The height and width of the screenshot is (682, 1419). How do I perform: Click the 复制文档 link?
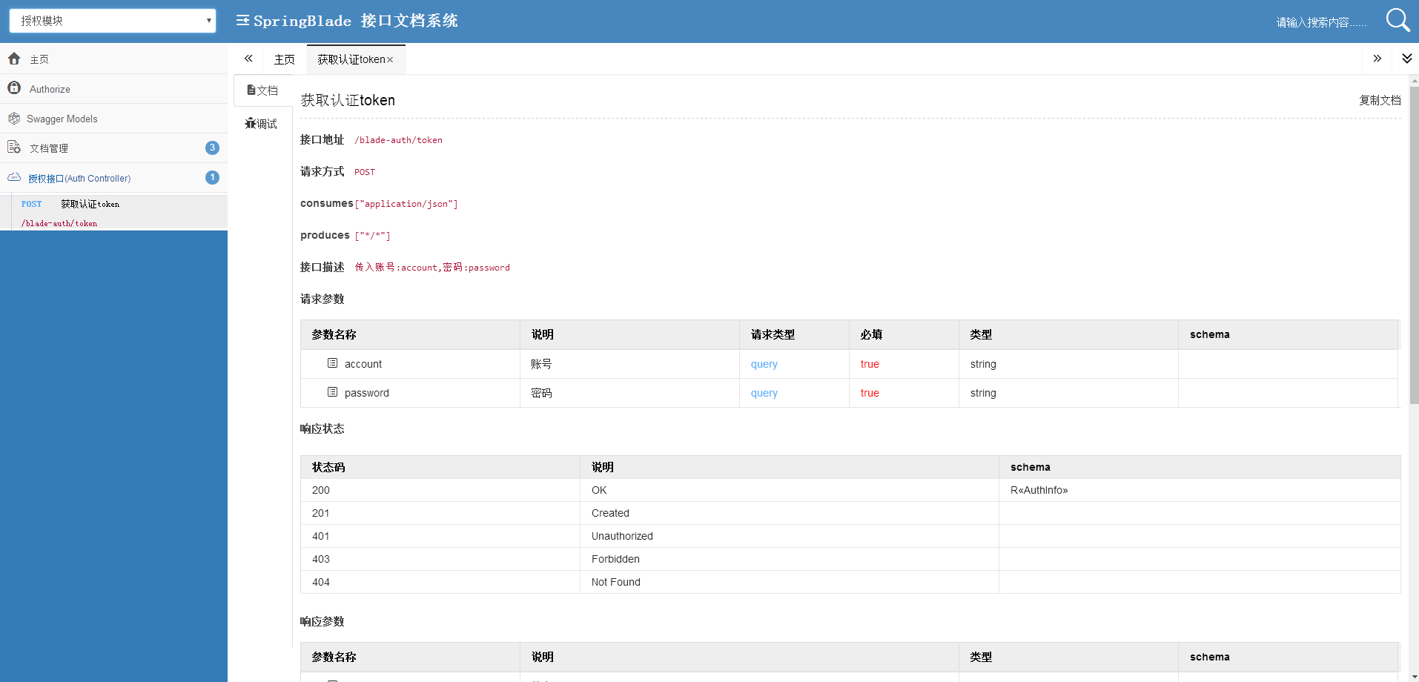pyautogui.click(x=1380, y=100)
